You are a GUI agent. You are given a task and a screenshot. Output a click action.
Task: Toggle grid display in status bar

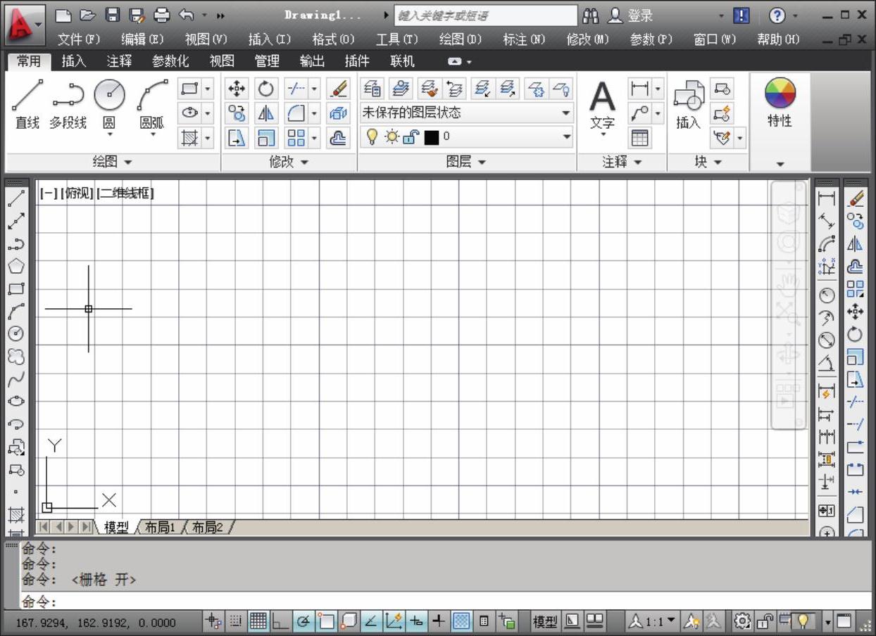[x=258, y=621]
